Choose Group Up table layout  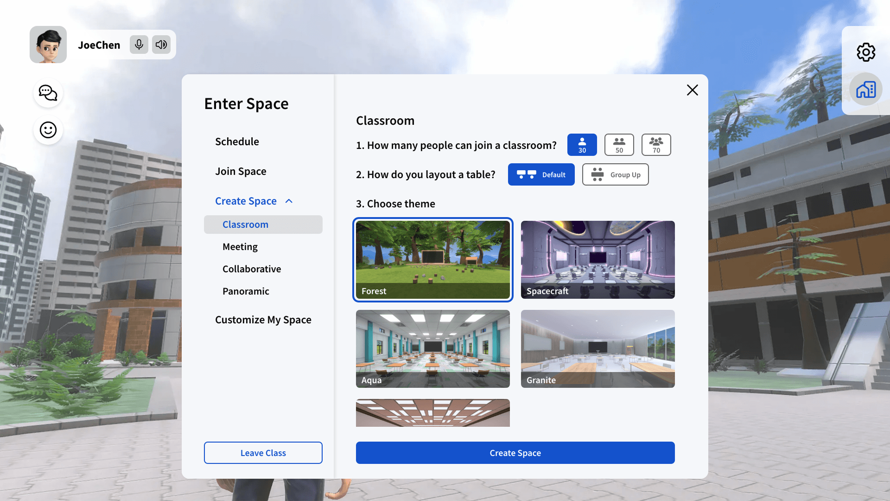pyautogui.click(x=615, y=174)
